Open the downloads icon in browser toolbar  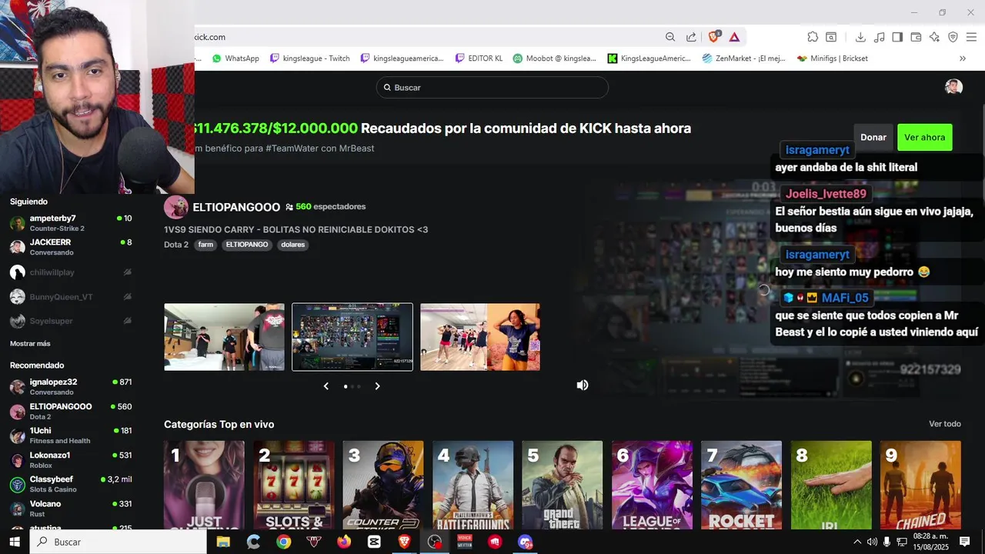(x=860, y=37)
